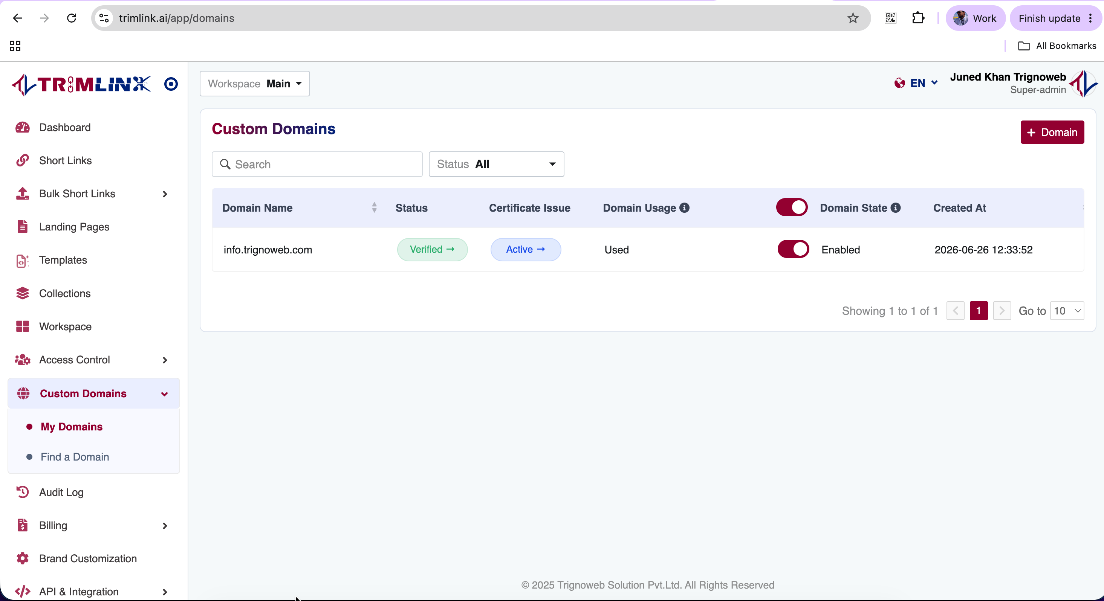Viewport: 1104px width, 601px height.
Task: Open the page size 10 dropdown
Action: point(1067,311)
